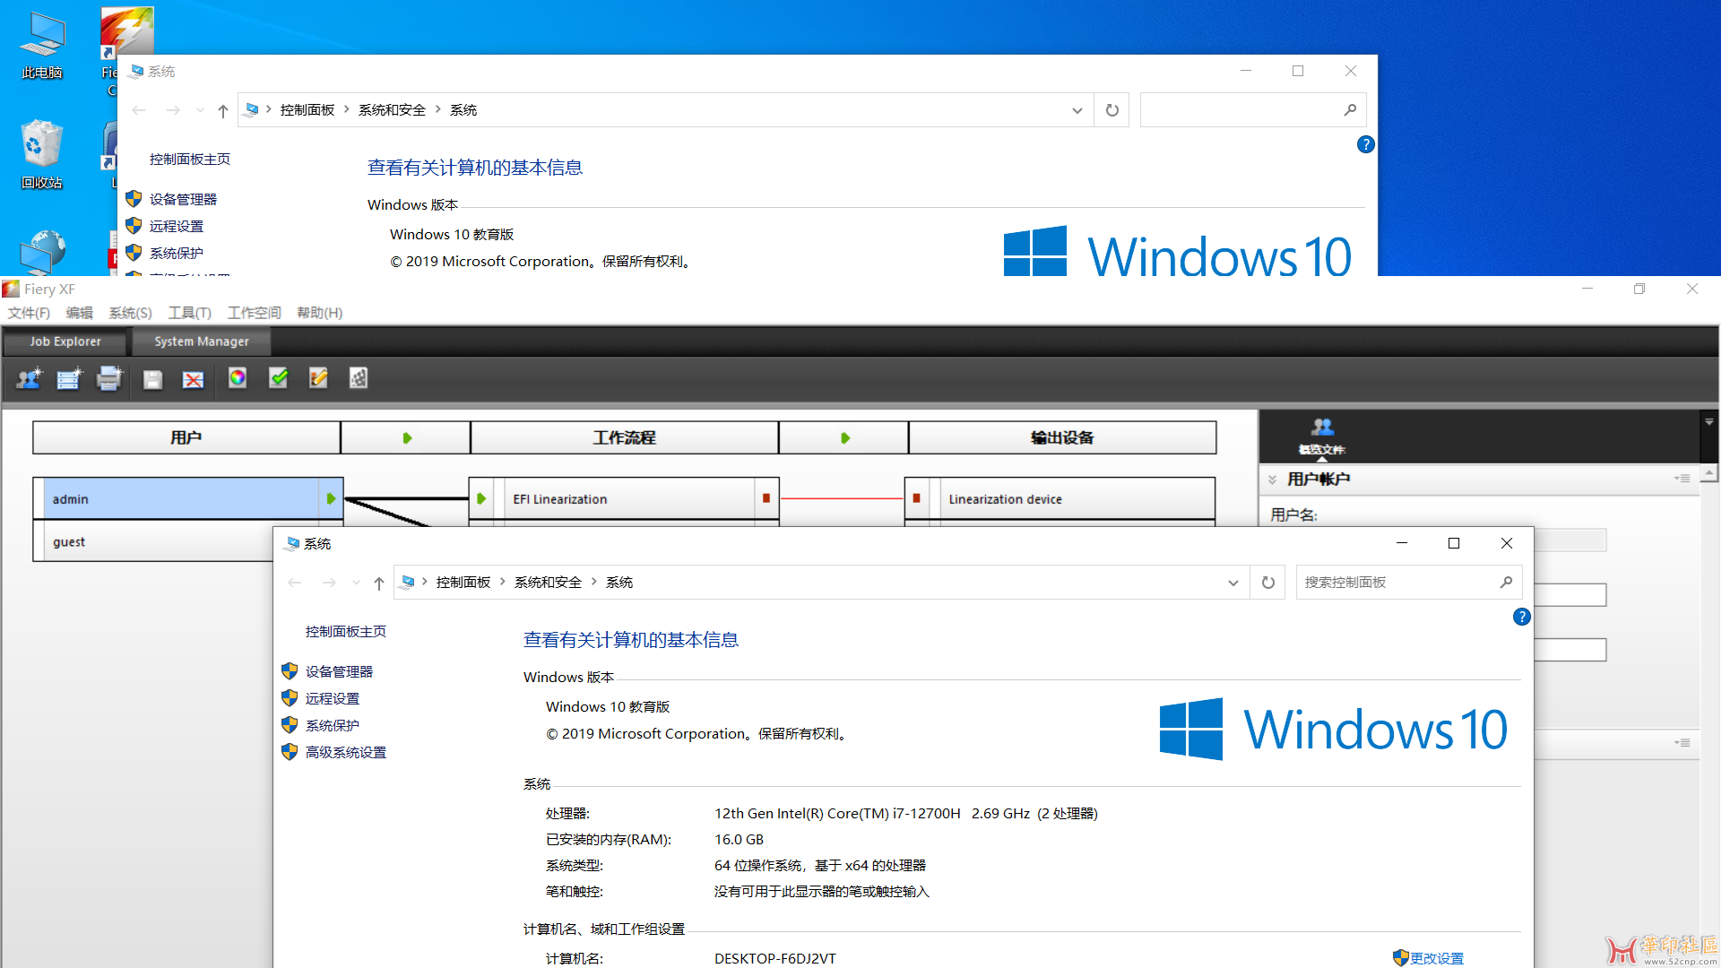1721x968 pixels.
Task: Open 编辑 menu in Fiery XF
Action: tap(79, 313)
